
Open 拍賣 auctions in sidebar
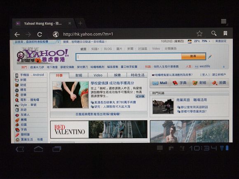click(23, 125)
